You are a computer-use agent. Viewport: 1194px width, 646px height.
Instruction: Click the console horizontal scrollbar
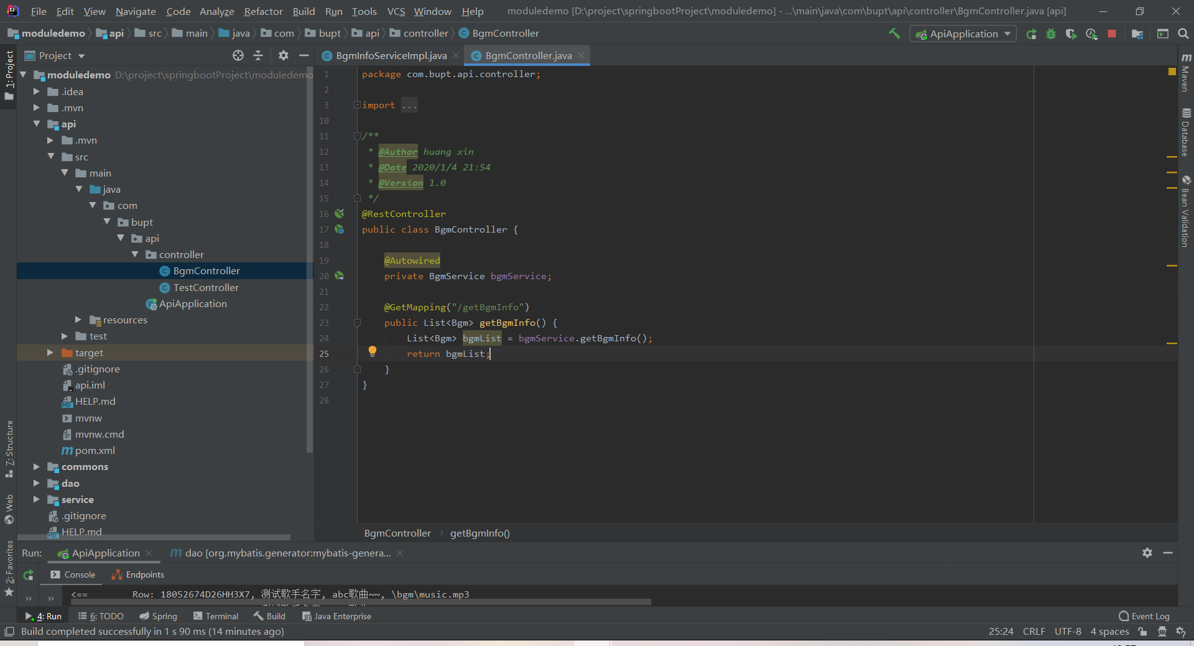tap(361, 602)
